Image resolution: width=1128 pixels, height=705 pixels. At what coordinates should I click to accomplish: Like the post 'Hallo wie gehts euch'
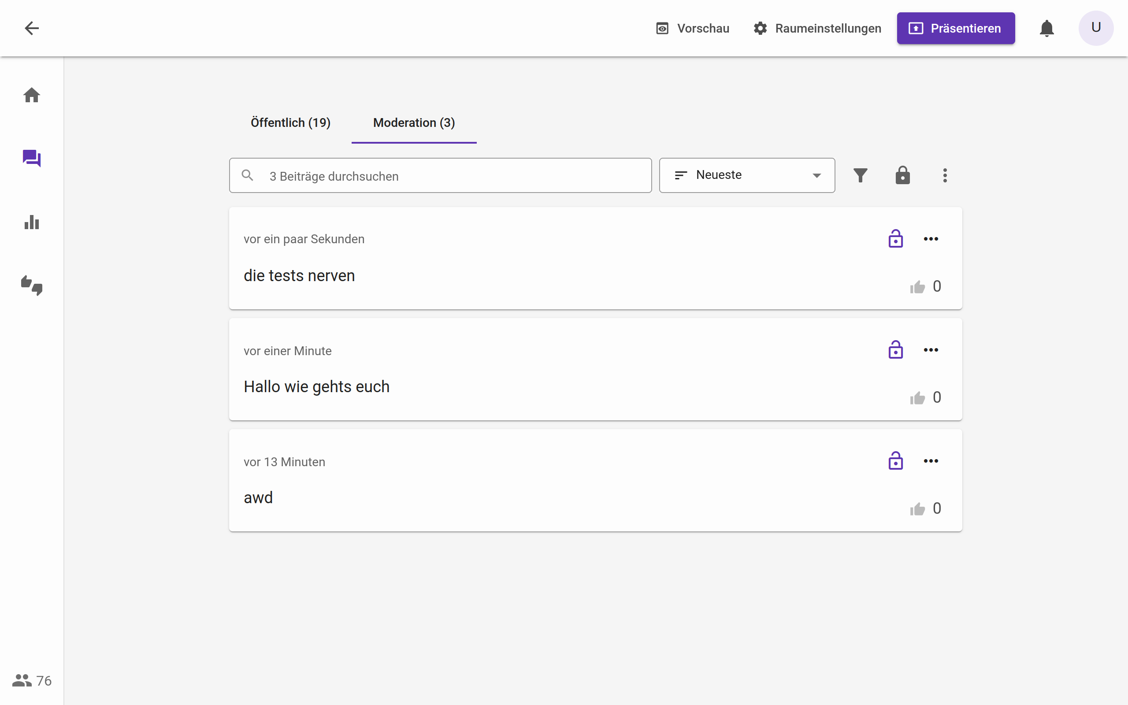pyautogui.click(x=917, y=398)
